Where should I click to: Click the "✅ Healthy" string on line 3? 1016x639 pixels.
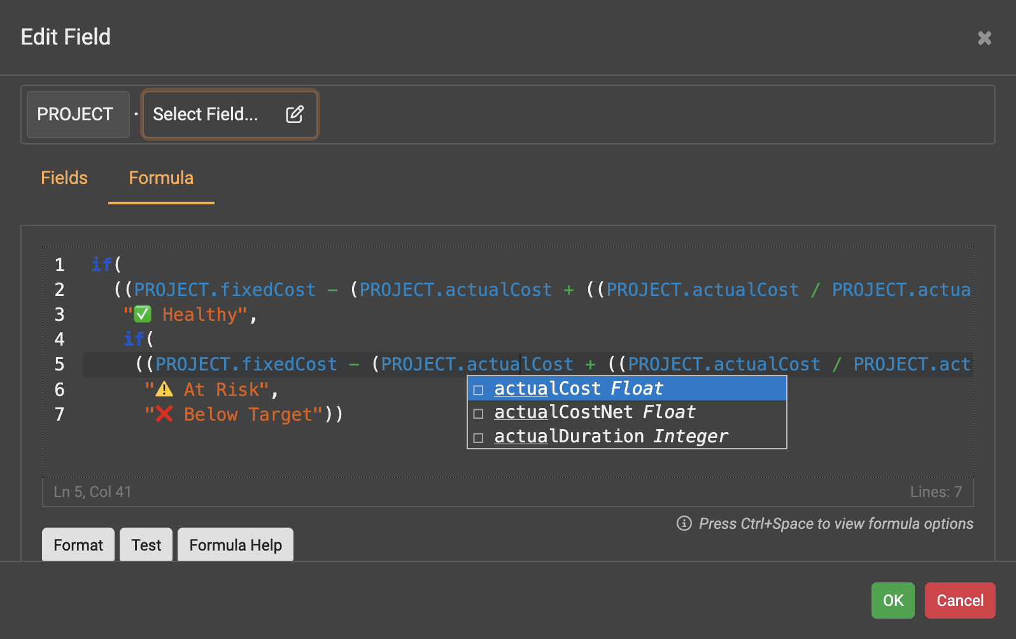pyautogui.click(x=185, y=314)
